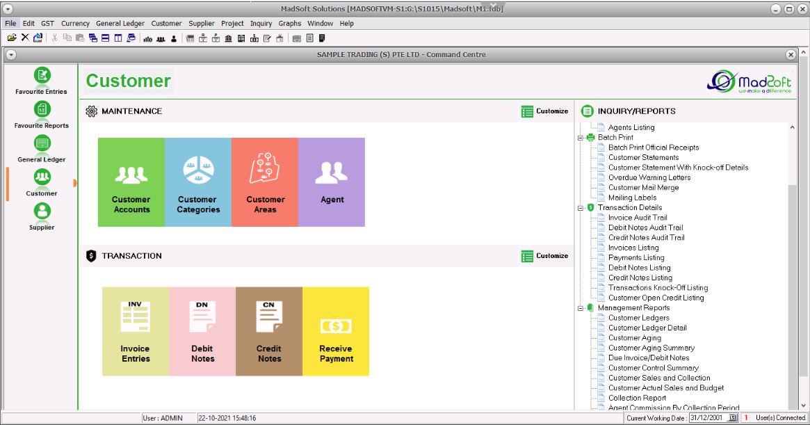Open the Customer Accounts tile
This screenshot has height=425, width=810.
(131, 182)
